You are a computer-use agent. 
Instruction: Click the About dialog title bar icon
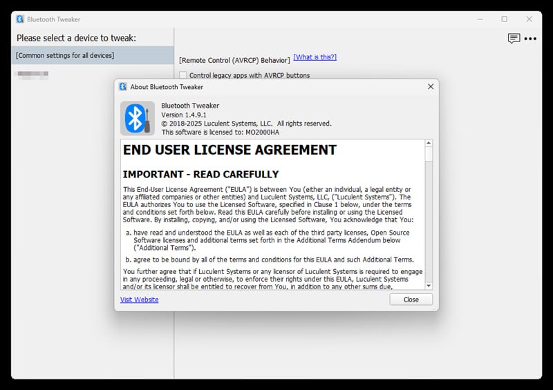(123, 87)
